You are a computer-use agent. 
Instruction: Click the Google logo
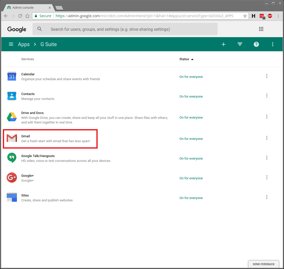point(17,29)
